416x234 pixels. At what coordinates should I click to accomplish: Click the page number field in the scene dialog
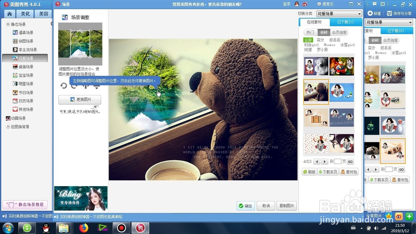338,162
